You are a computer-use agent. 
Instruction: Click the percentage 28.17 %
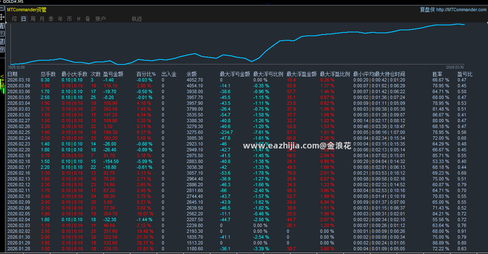tap(145, 243)
